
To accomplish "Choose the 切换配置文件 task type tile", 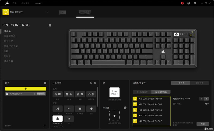I will [x=58, y=119].
